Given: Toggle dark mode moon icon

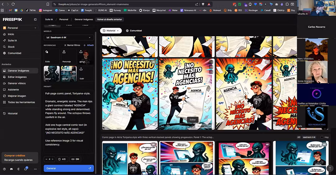Looking at the screenshot, I should coord(18,169).
